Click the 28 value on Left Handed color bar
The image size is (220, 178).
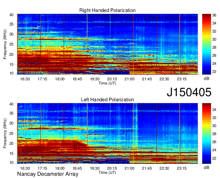point(214,134)
